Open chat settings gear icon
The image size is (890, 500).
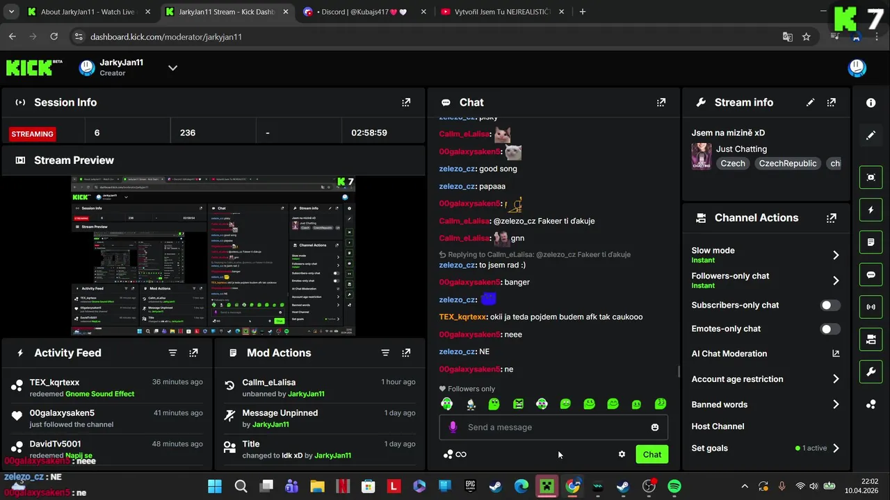click(622, 454)
